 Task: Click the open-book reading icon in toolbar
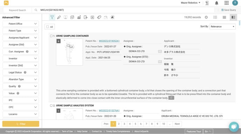click(x=66, y=17)
